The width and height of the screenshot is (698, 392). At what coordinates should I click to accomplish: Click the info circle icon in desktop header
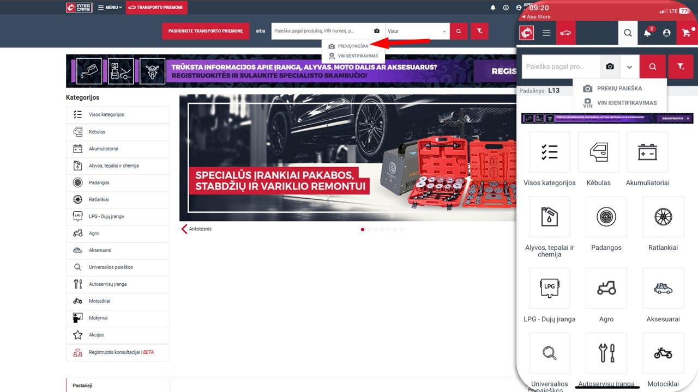(x=506, y=8)
